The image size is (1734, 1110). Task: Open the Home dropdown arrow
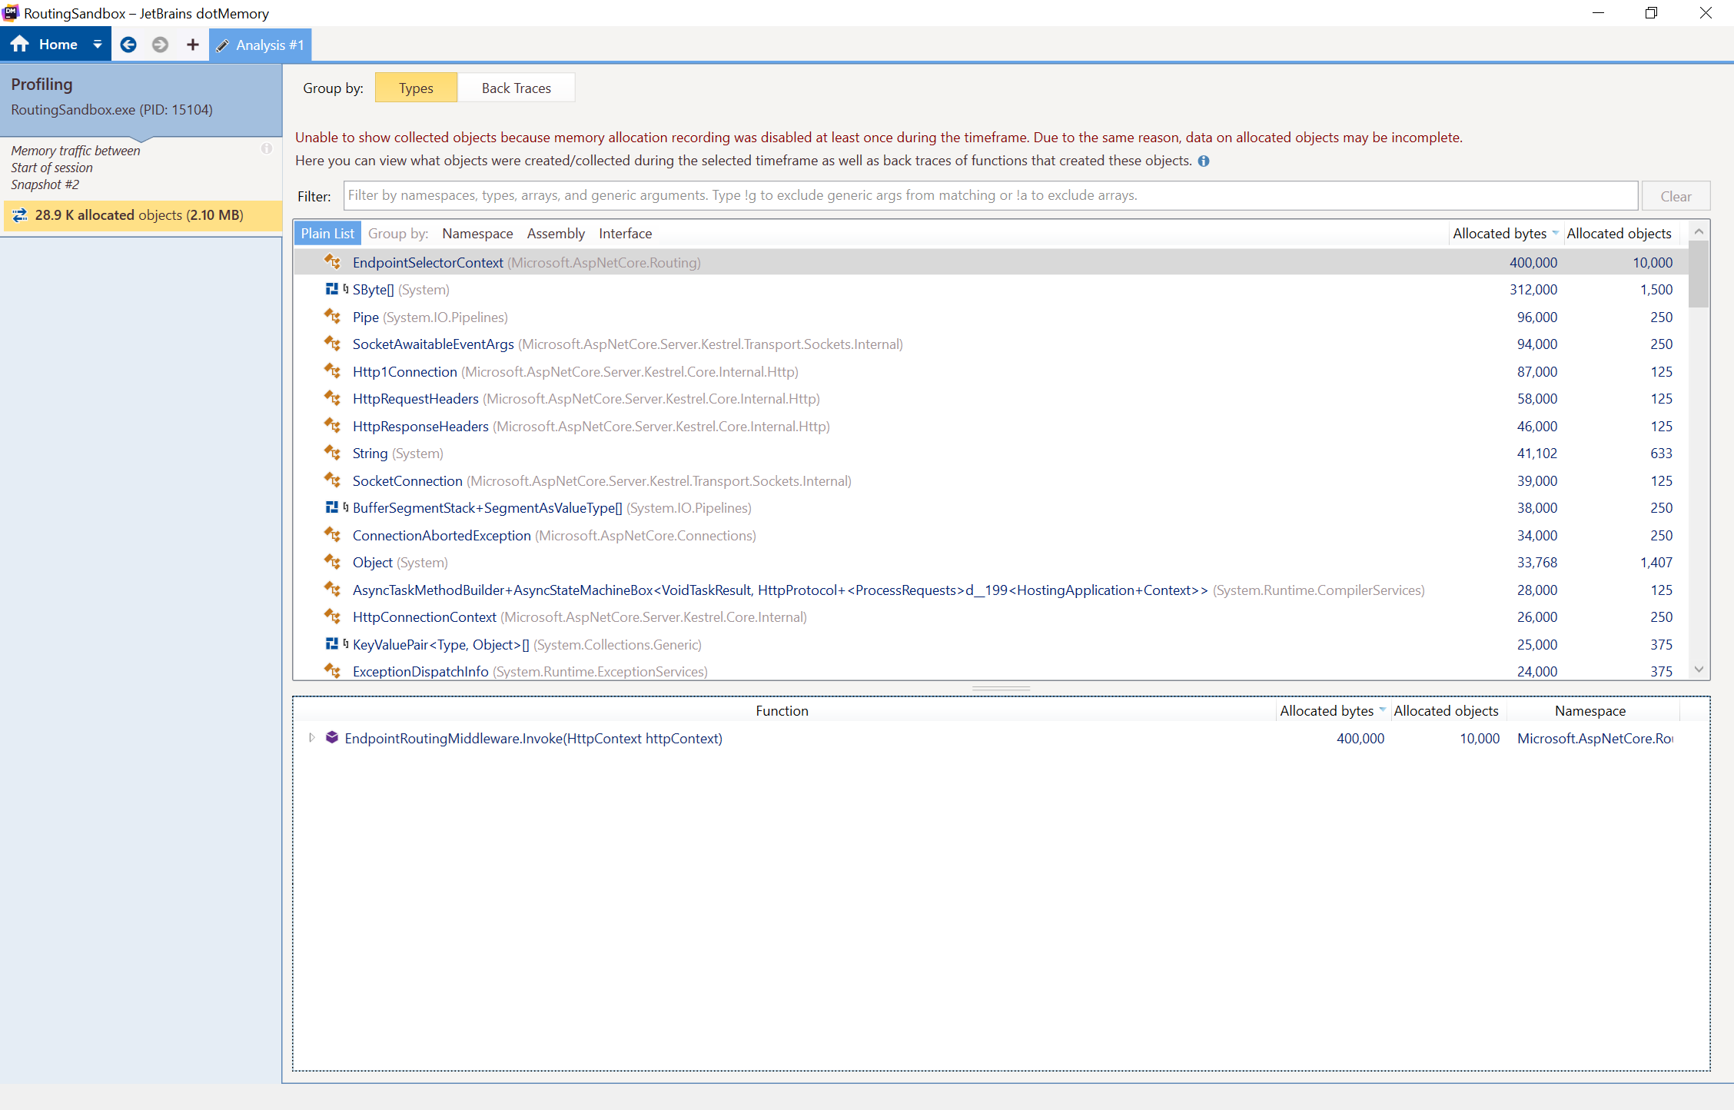(97, 45)
